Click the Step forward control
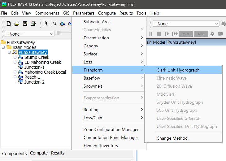The height and width of the screenshot is (161, 226). [167, 34]
